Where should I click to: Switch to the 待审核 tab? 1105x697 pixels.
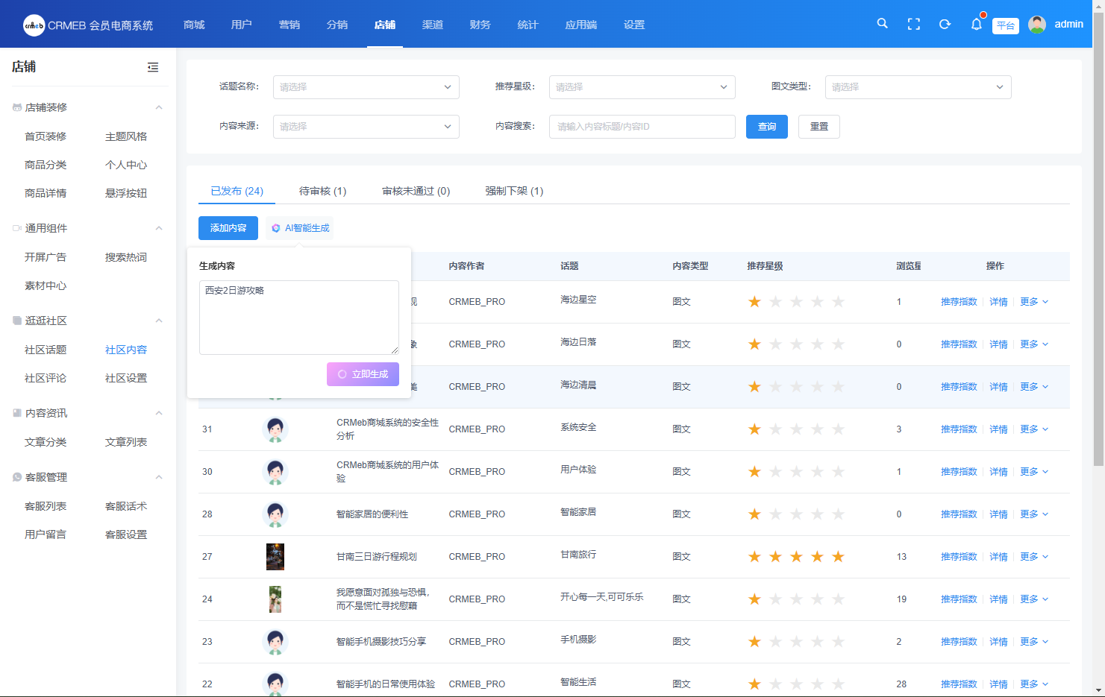coord(322,191)
